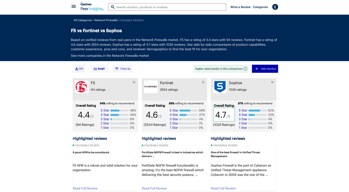Click the Network Firewalls breadcrumb link
This screenshot has height=192, width=349.
pos(106,20)
